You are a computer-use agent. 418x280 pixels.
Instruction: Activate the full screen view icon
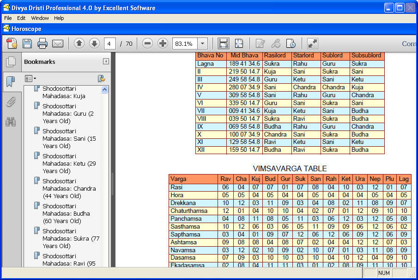[x=312, y=43]
